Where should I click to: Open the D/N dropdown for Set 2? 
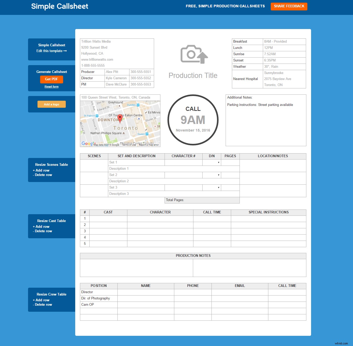pos(218,175)
